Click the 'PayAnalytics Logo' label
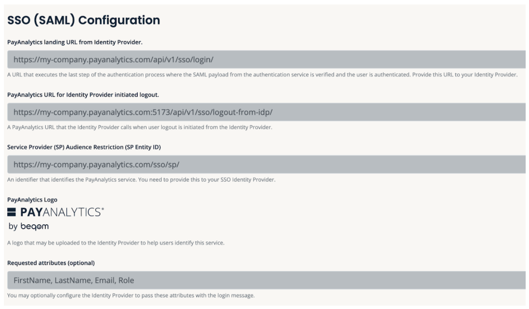529x309 pixels. click(x=32, y=199)
